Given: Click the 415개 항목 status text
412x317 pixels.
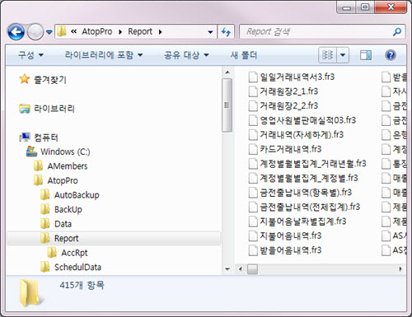Looking at the screenshot, I should [82, 285].
